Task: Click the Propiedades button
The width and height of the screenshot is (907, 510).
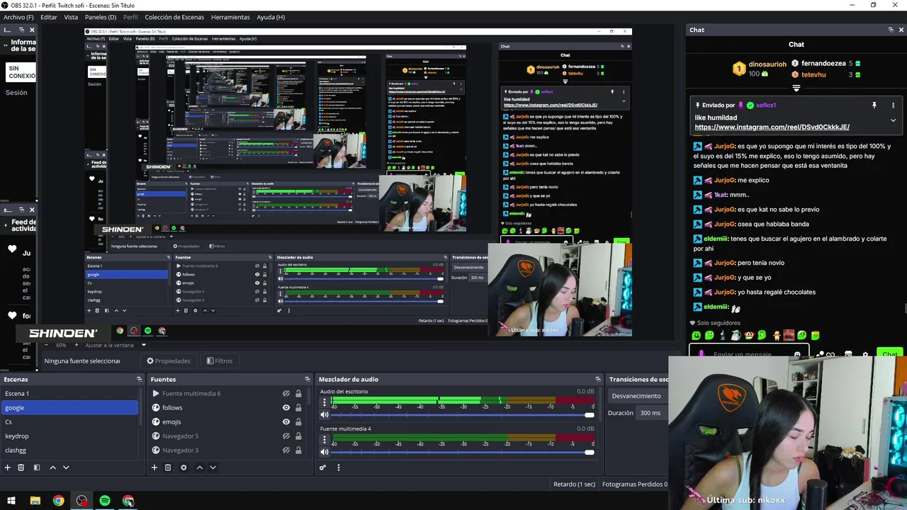Action: pyautogui.click(x=169, y=361)
